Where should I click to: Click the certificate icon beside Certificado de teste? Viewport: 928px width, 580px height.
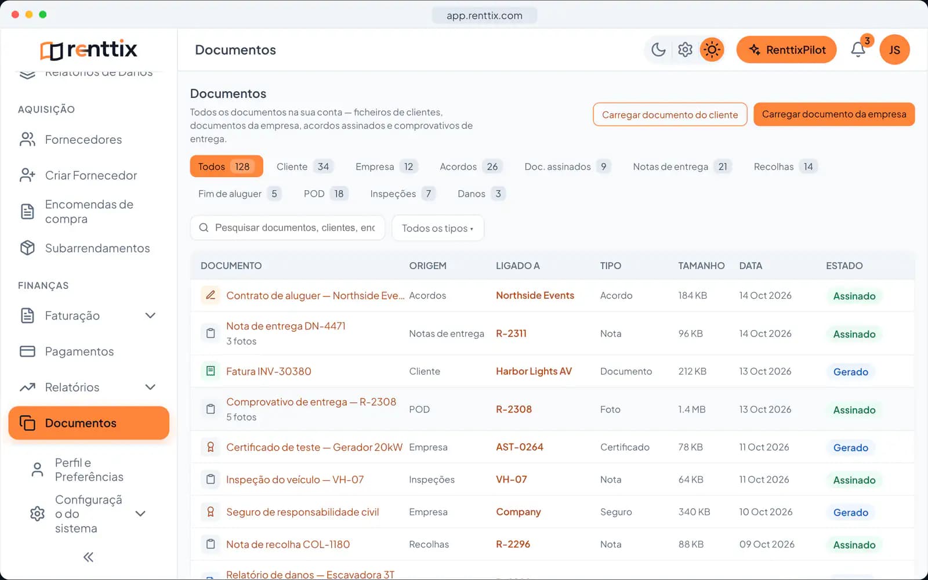point(211,447)
